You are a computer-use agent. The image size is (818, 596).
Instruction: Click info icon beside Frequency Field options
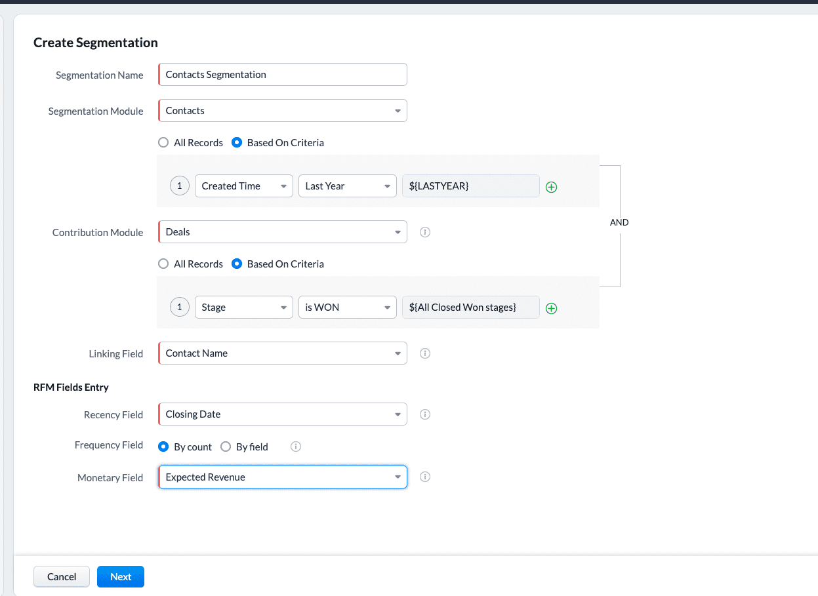click(x=295, y=447)
